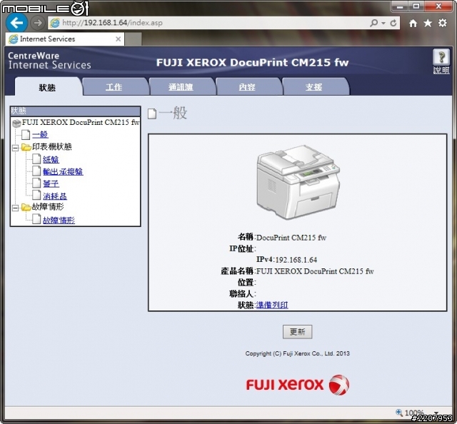Open the 準備列印 status link
Viewport: 457px width, 424px height.
click(x=272, y=305)
